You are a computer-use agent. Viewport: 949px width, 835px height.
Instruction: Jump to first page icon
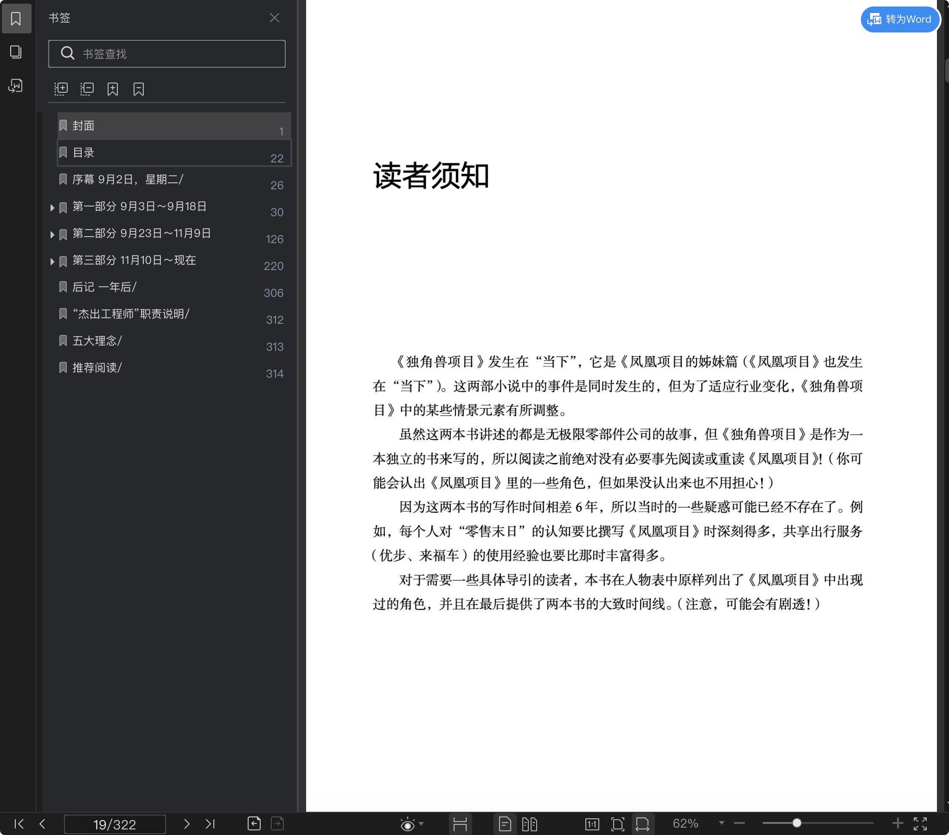tap(19, 824)
